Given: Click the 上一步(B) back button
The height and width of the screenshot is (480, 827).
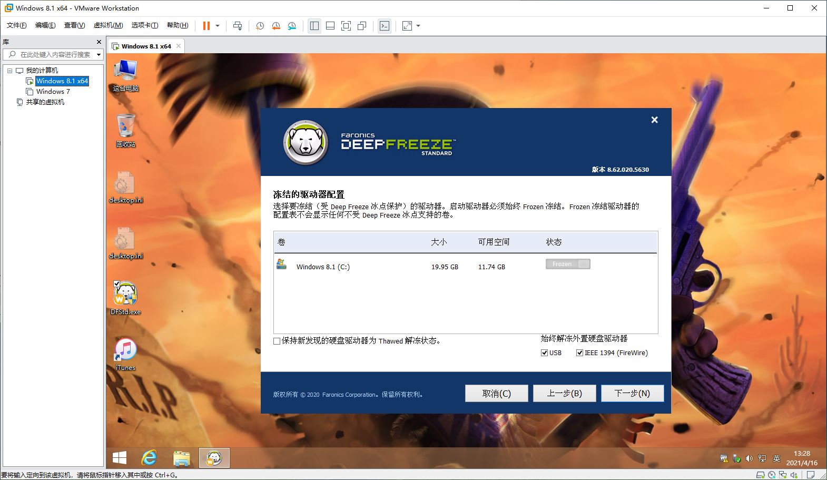Looking at the screenshot, I should click(564, 393).
